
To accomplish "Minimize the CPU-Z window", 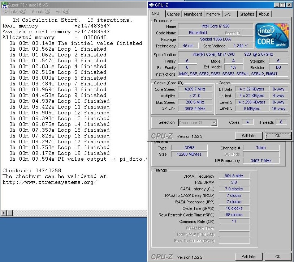I will (x=277, y=5).
